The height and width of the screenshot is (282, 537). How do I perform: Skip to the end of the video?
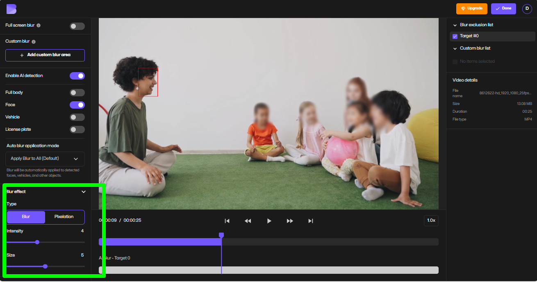[x=311, y=221]
